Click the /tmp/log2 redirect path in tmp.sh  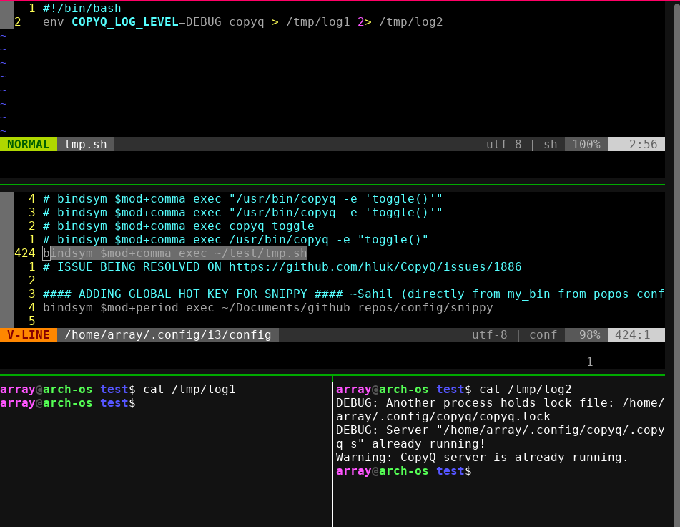tap(410, 21)
